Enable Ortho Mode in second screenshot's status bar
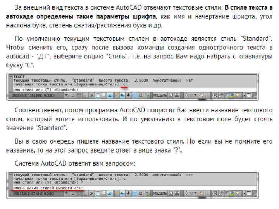The width and height of the screenshot is (279, 209). click(x=85, y=194)
